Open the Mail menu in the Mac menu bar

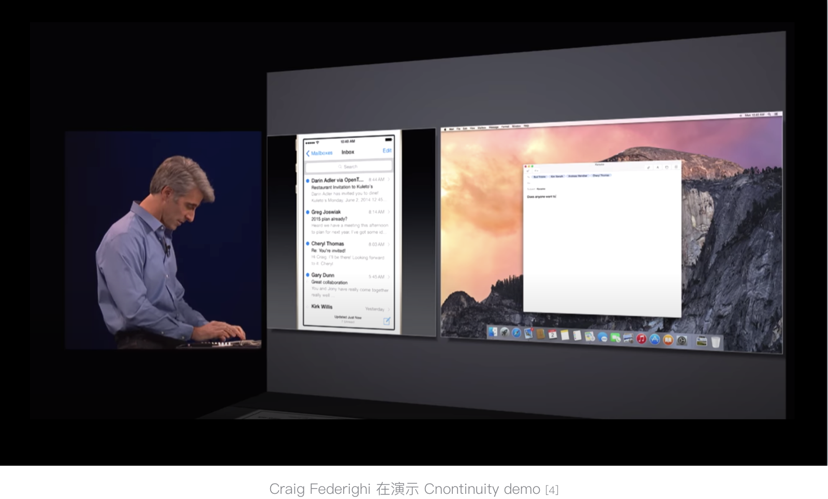pos(451,129)
